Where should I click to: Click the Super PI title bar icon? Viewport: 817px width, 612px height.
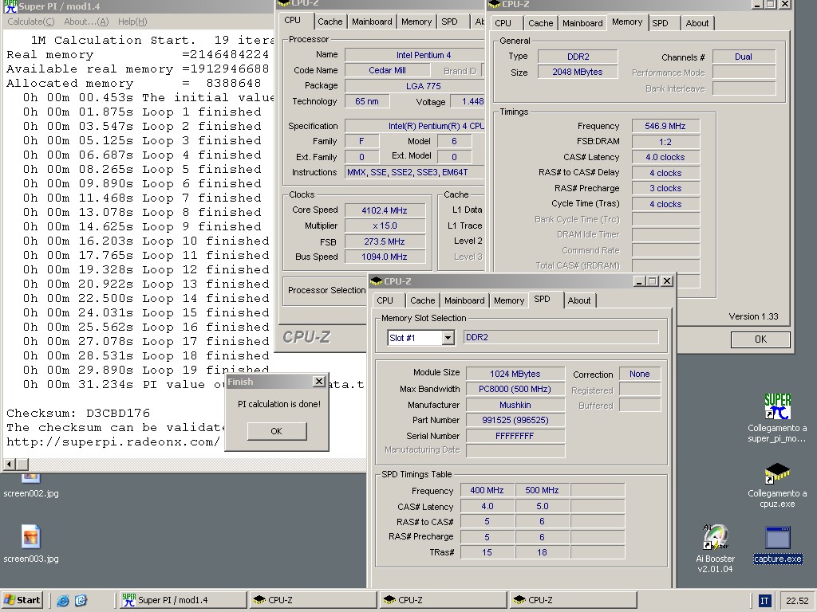pyautogui.click(x=10, y=6)
